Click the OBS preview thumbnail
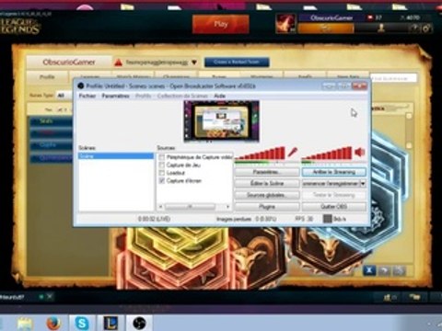The width and height of the screenshot is (442, 331). (x=221, y=121)
